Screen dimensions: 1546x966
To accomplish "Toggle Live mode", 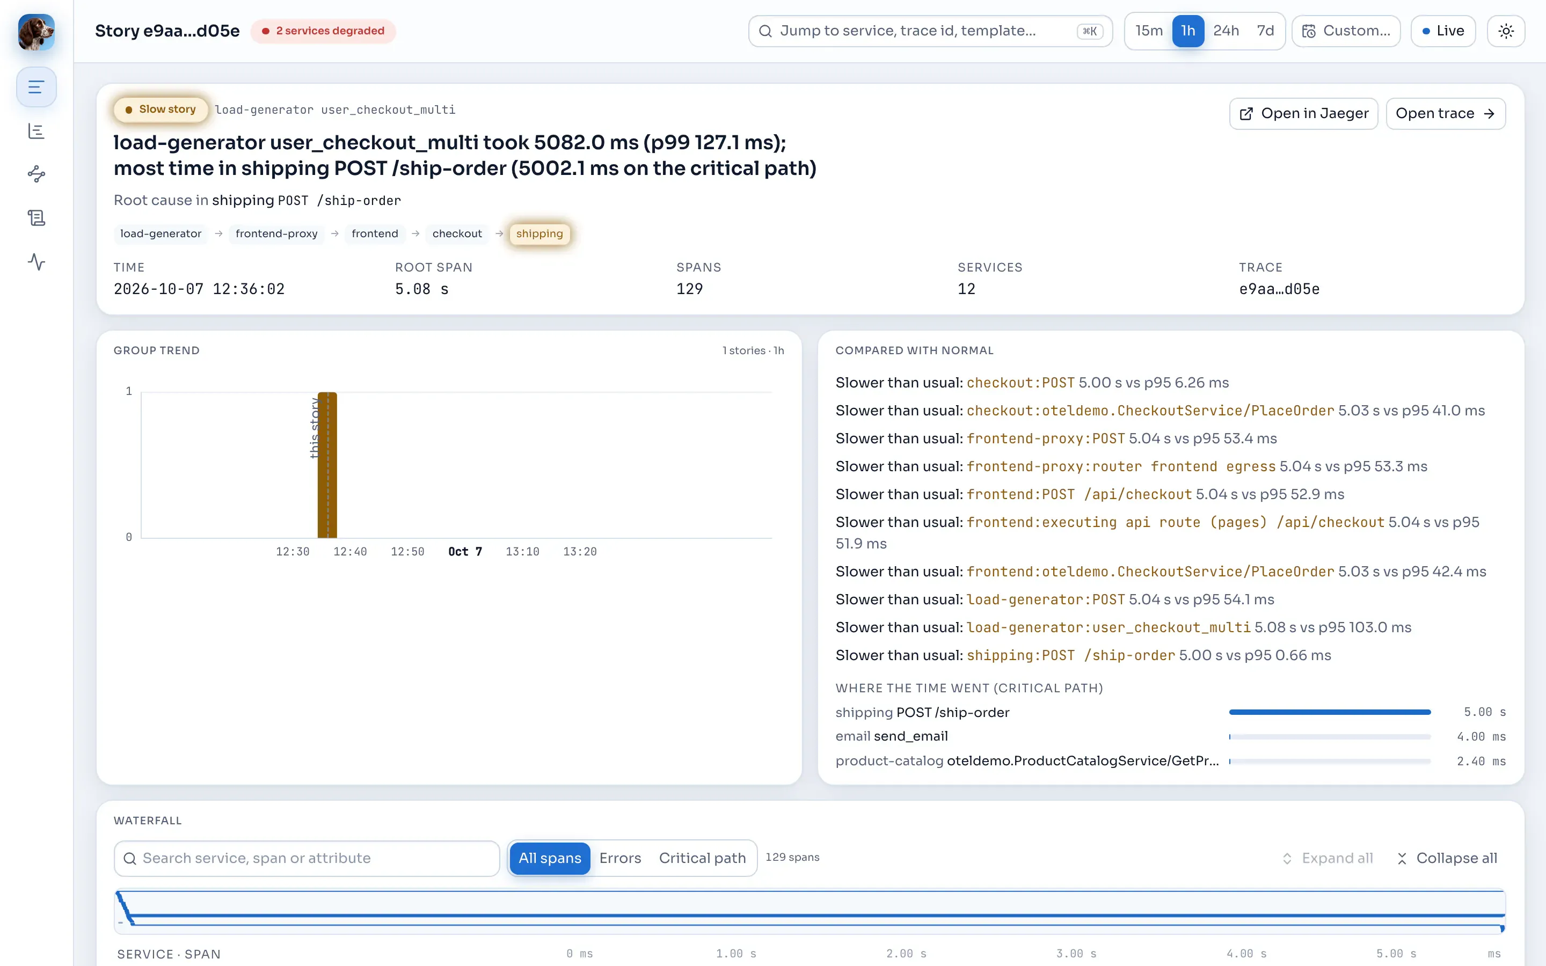I will coord(1442,31).
